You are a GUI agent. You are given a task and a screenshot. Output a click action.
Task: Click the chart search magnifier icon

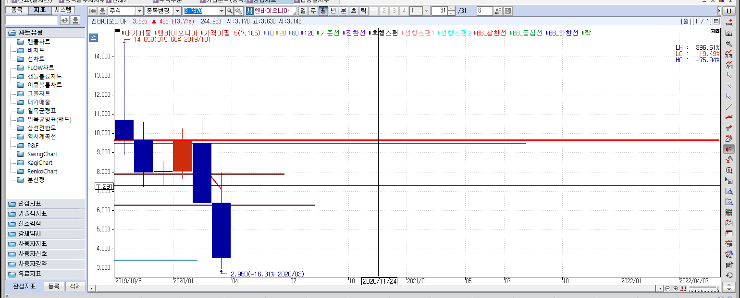[729, 202]
